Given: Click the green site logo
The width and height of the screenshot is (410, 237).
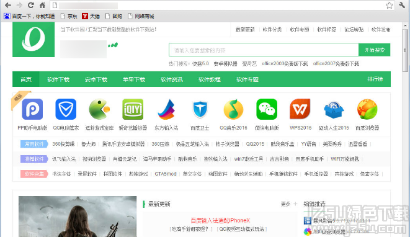Looking at the screenshot, I should pos(33,39).
